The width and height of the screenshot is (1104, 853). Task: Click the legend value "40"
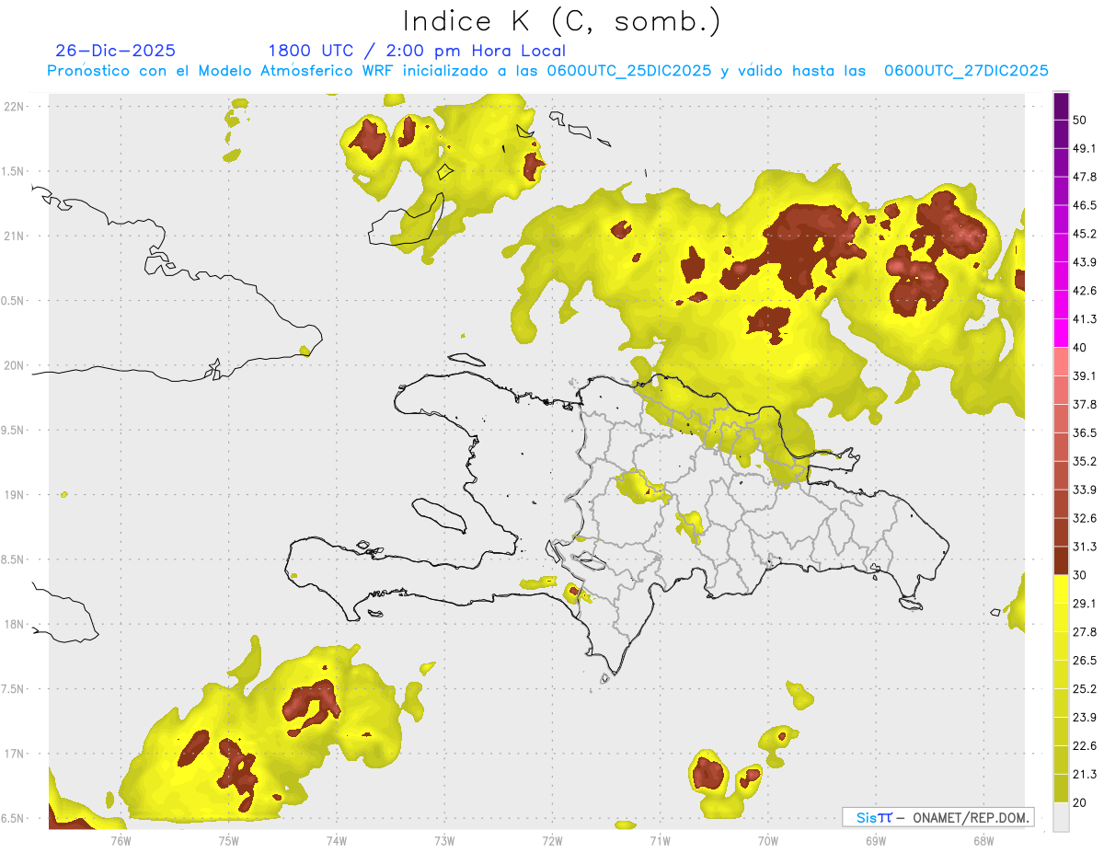tap(1080, 348)
